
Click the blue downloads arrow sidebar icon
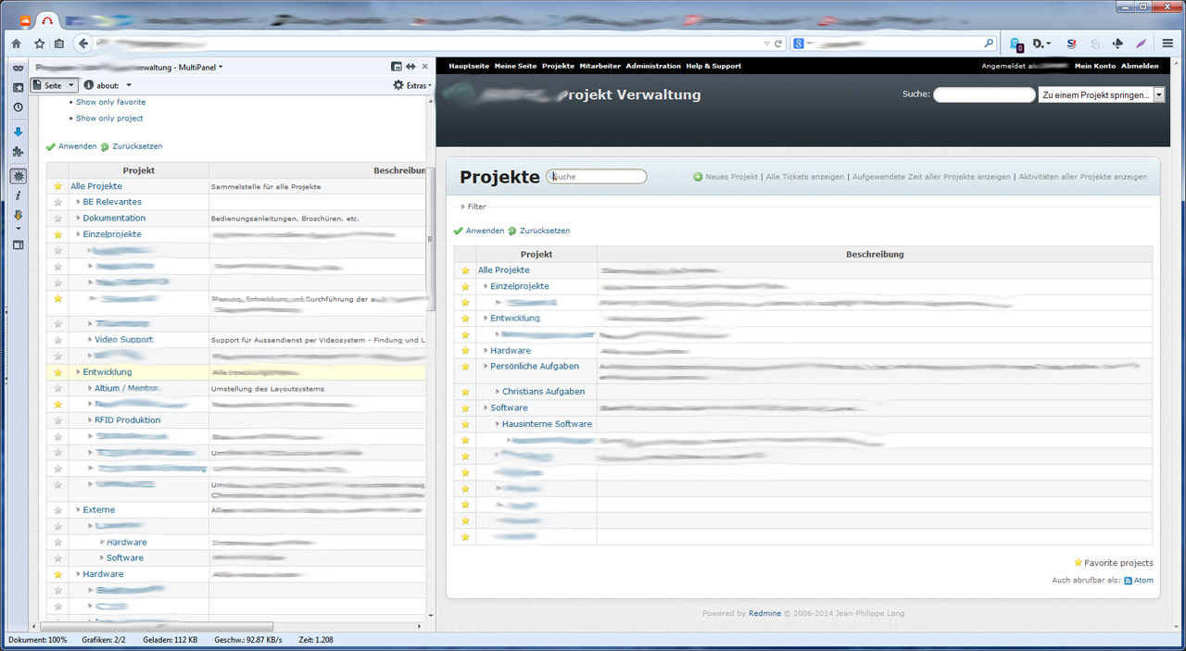tap(18, 132)
